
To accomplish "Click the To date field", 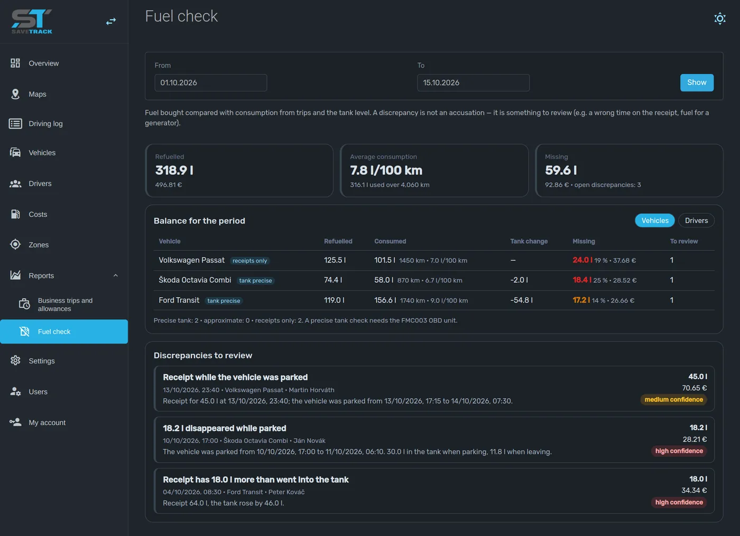I will [x=473, y=83].
